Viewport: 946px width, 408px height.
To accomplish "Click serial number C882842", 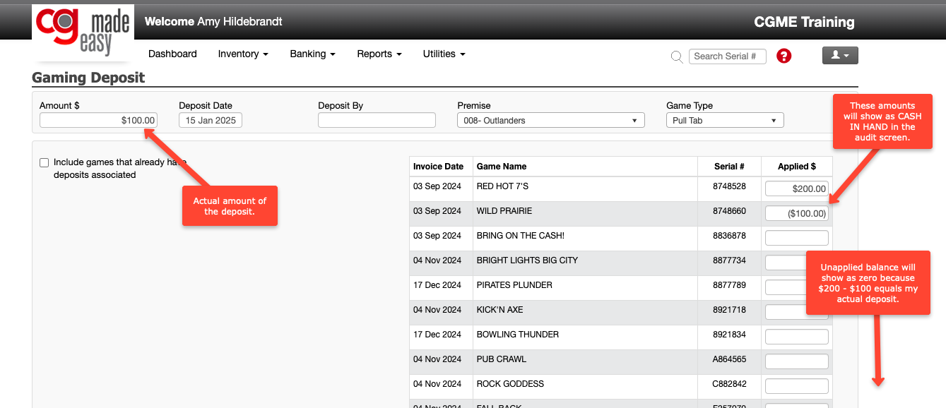I will click(x=730, y=384).
